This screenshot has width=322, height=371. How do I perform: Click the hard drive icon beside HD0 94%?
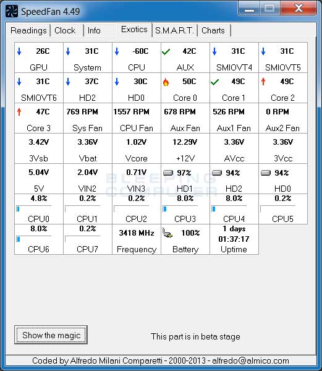tap(266, 173)
